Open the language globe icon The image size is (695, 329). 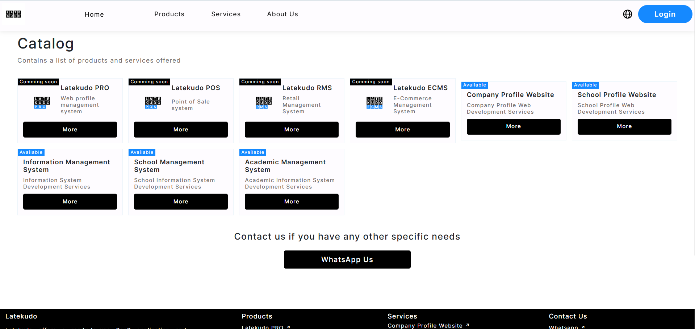coord(627,14)
